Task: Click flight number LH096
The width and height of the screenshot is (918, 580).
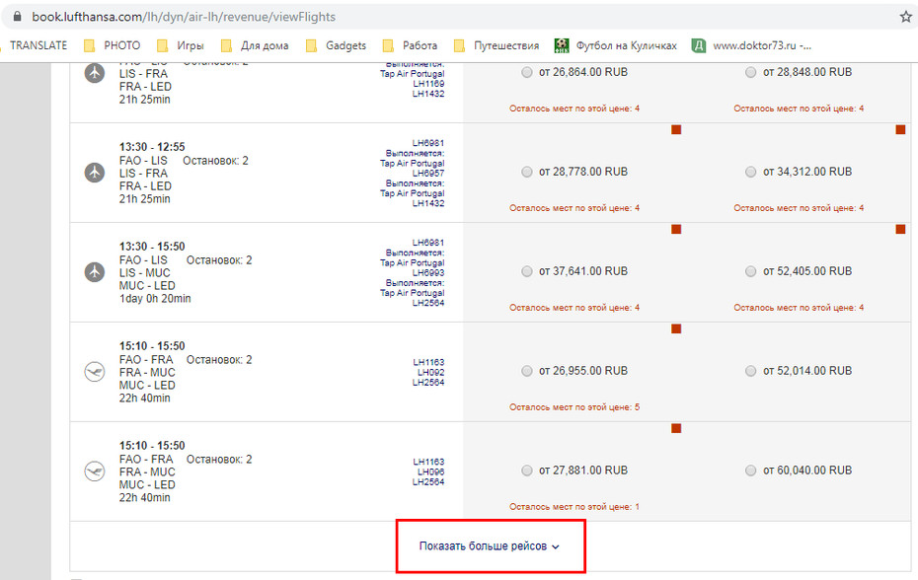Action: pos(430,471)
